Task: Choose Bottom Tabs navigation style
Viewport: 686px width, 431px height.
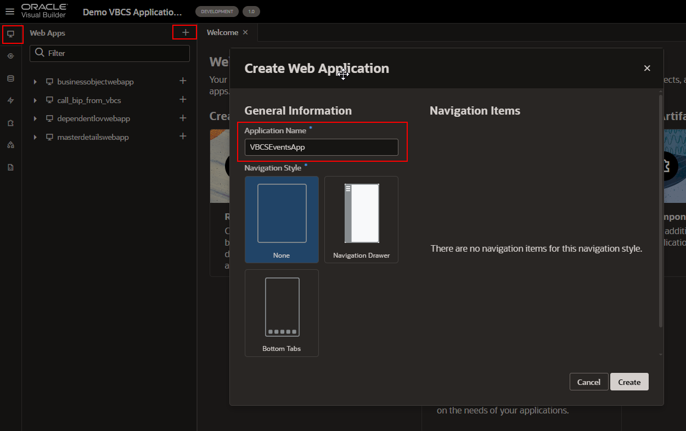Action: coord(282,313)
